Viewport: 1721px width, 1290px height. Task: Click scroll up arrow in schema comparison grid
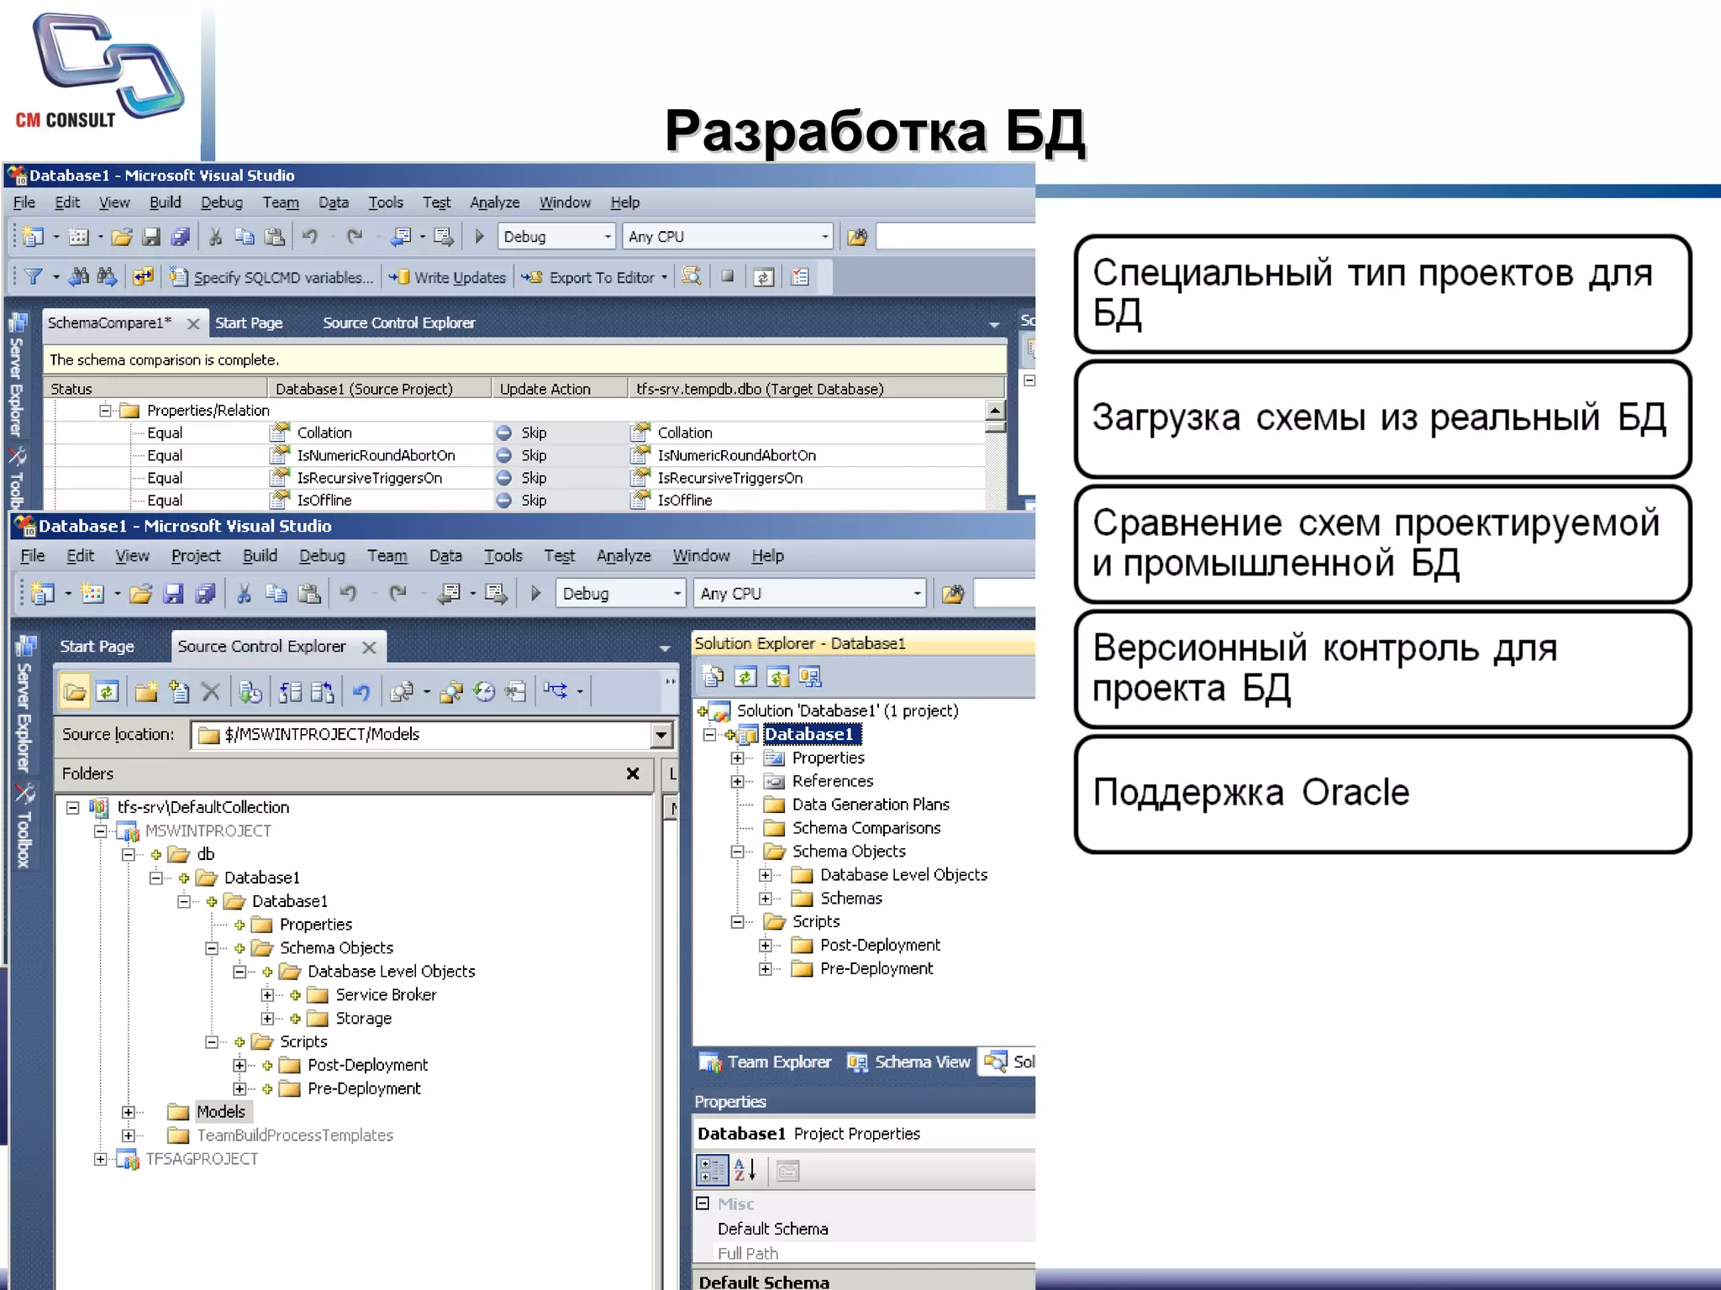pyautogui.click(x=995, y=411)
